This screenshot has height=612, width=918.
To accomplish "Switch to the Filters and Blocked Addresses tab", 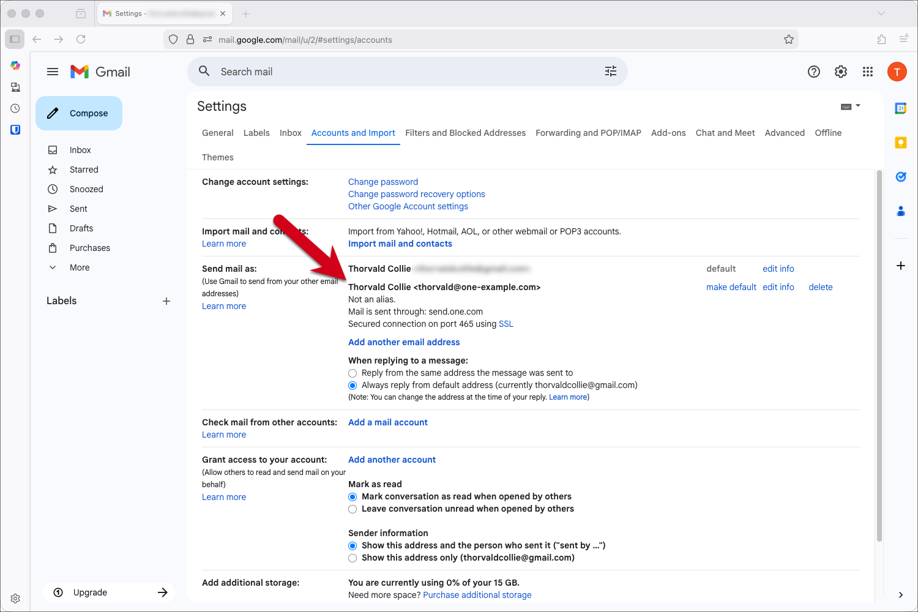I will [x=465, y=133].
